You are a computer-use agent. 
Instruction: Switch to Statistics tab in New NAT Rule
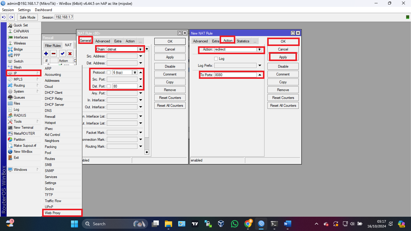pyautogui.click(x=243, y=41)
